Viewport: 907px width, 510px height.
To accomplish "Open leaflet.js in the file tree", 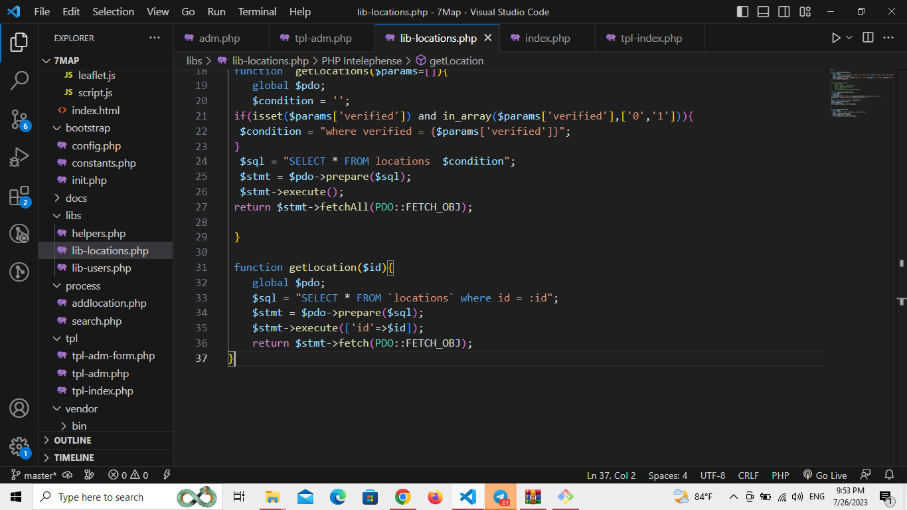I will [x=106, y=75].
